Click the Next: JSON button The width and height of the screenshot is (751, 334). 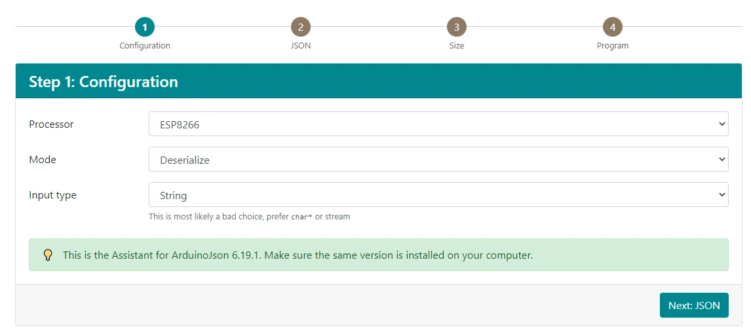pyautogui.click(x=694, y=305)
